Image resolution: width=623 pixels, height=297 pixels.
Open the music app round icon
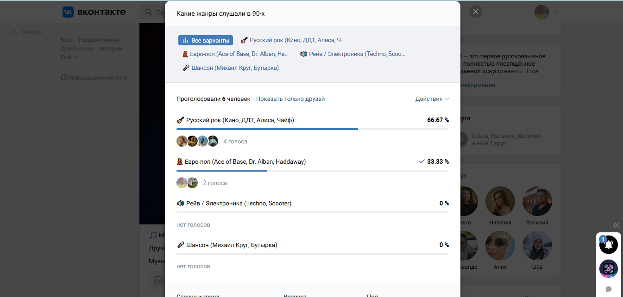[608, 269]
